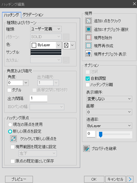Select the ハッチング tab
137x183 pixels.
coord(12,15)
